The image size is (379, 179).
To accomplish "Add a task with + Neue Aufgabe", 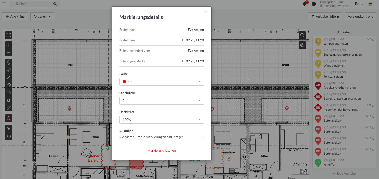I will (344, 173).
